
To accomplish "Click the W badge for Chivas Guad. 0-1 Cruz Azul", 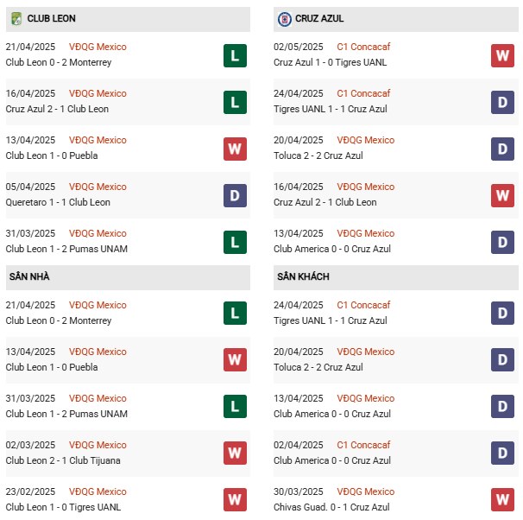I will (x=502, y=500).
